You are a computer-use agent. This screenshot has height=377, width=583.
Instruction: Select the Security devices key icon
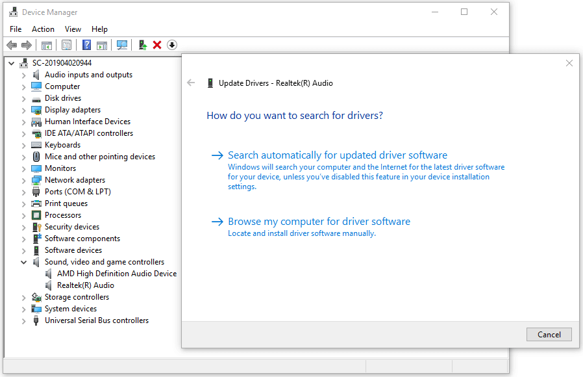[36, 227]
